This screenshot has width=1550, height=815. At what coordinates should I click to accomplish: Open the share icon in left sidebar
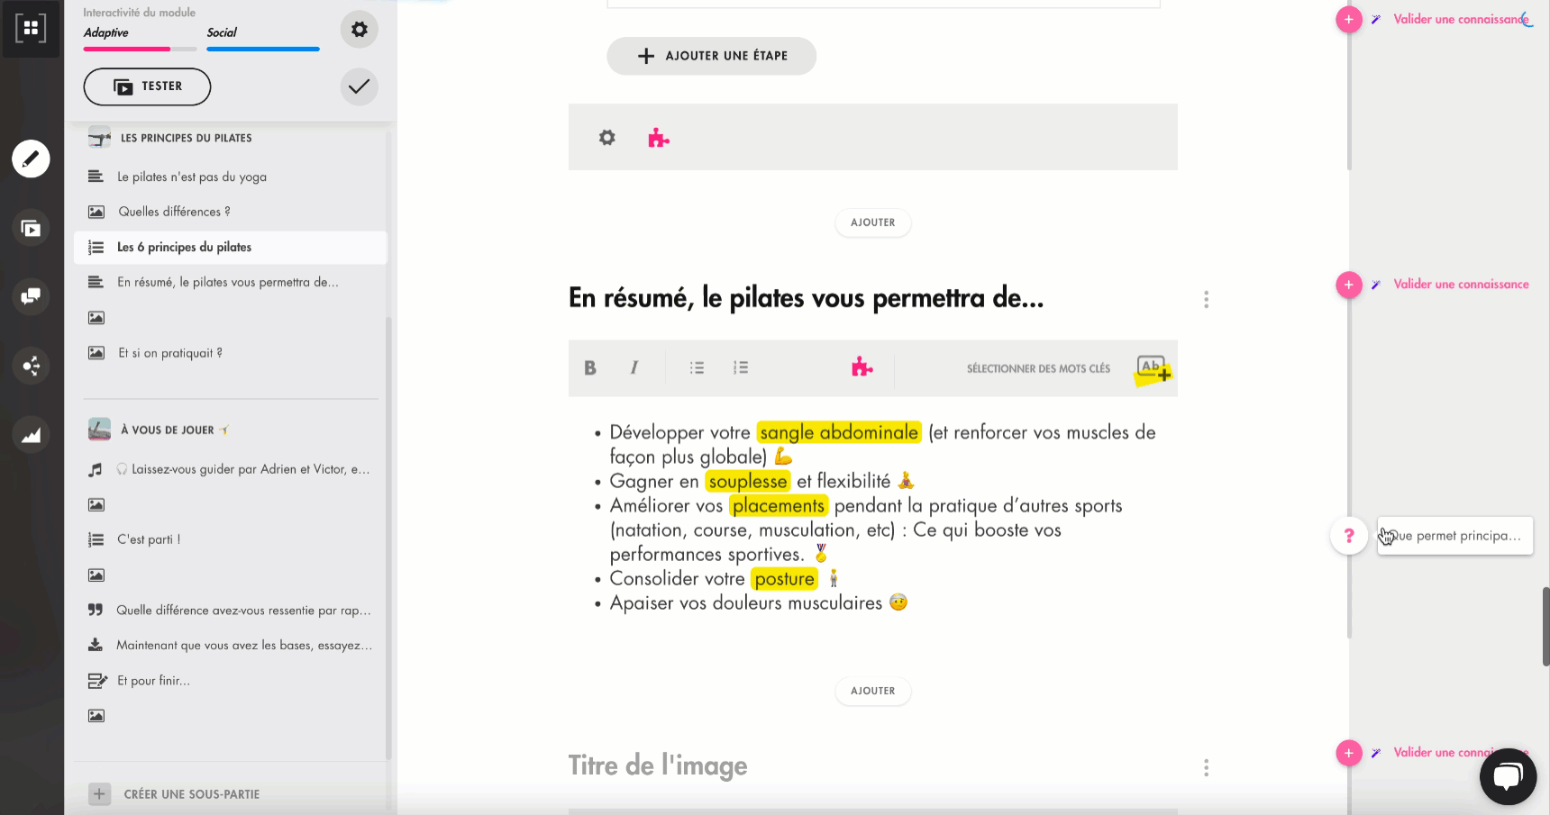[31, 366]
